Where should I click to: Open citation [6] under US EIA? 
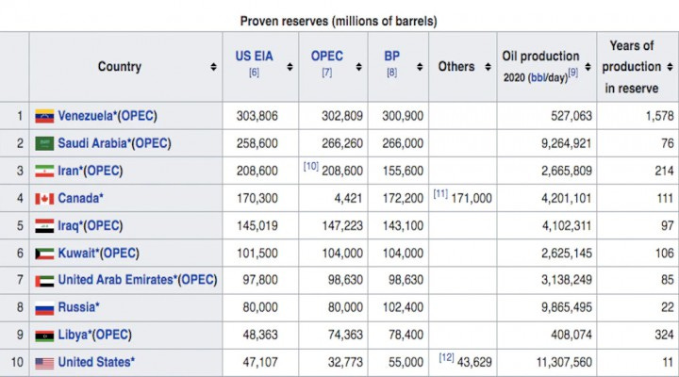(x=255, y=73)
